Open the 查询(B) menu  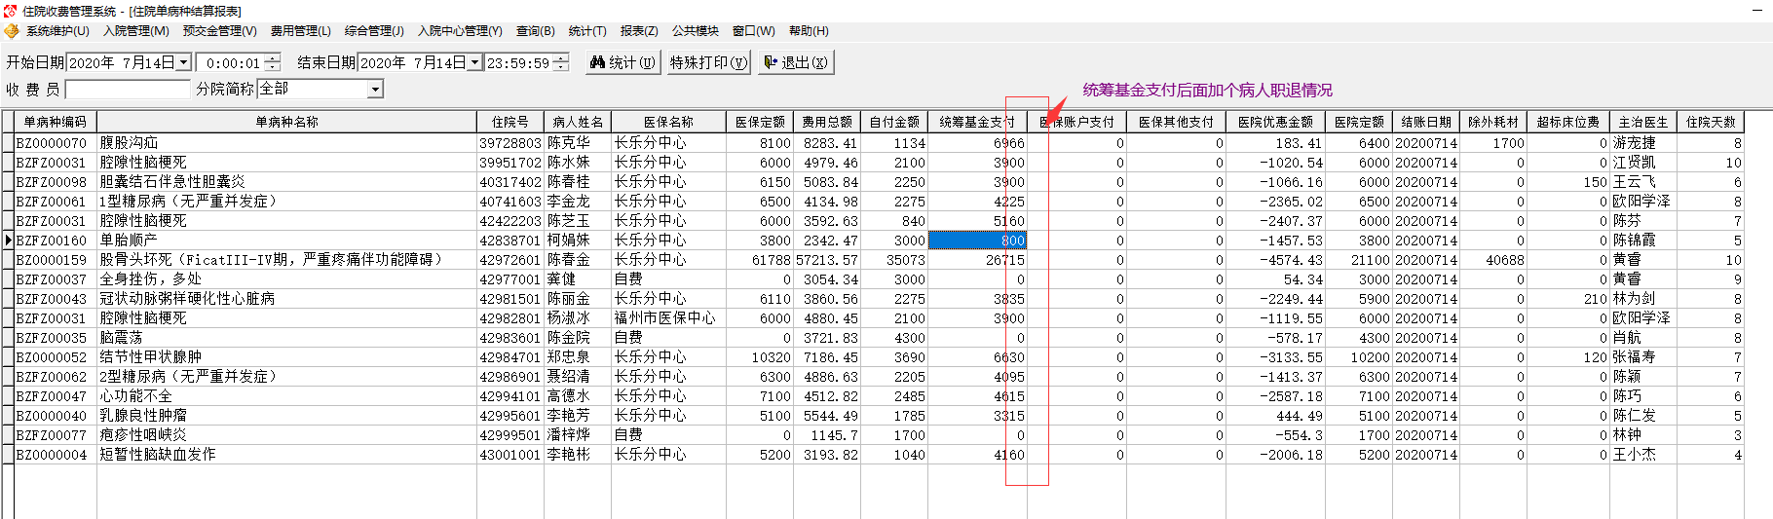pyautogui.click(x=535, y=31)
